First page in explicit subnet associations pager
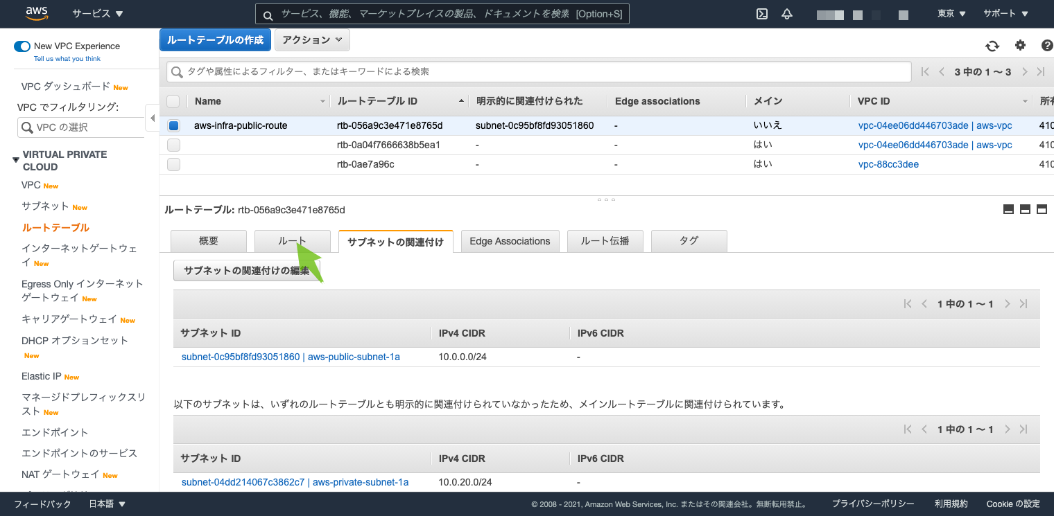 tap(908, 304)
